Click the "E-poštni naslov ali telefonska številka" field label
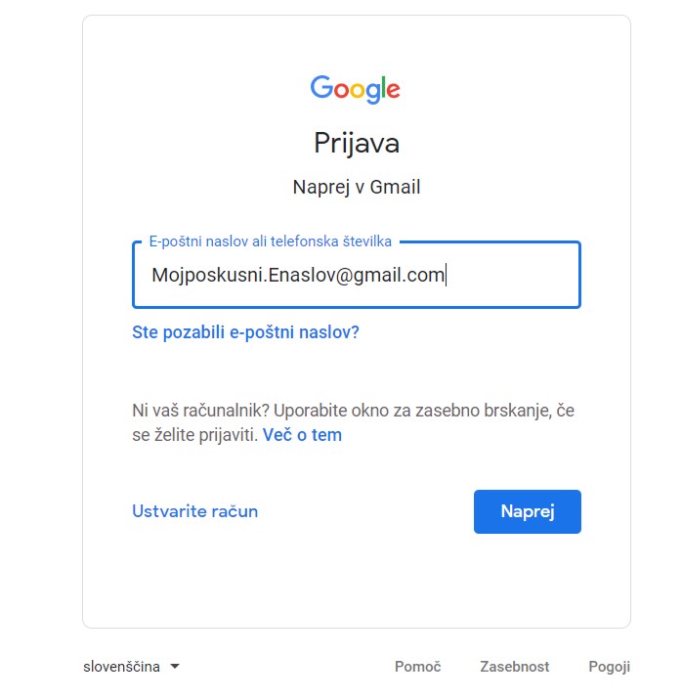 pyautogui.click(x=272, y=241)
